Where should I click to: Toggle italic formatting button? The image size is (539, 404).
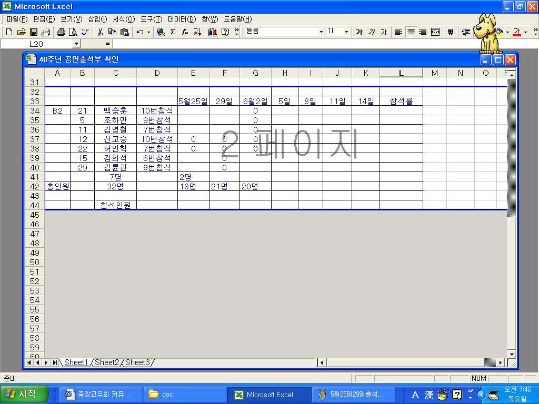(371, 32)
